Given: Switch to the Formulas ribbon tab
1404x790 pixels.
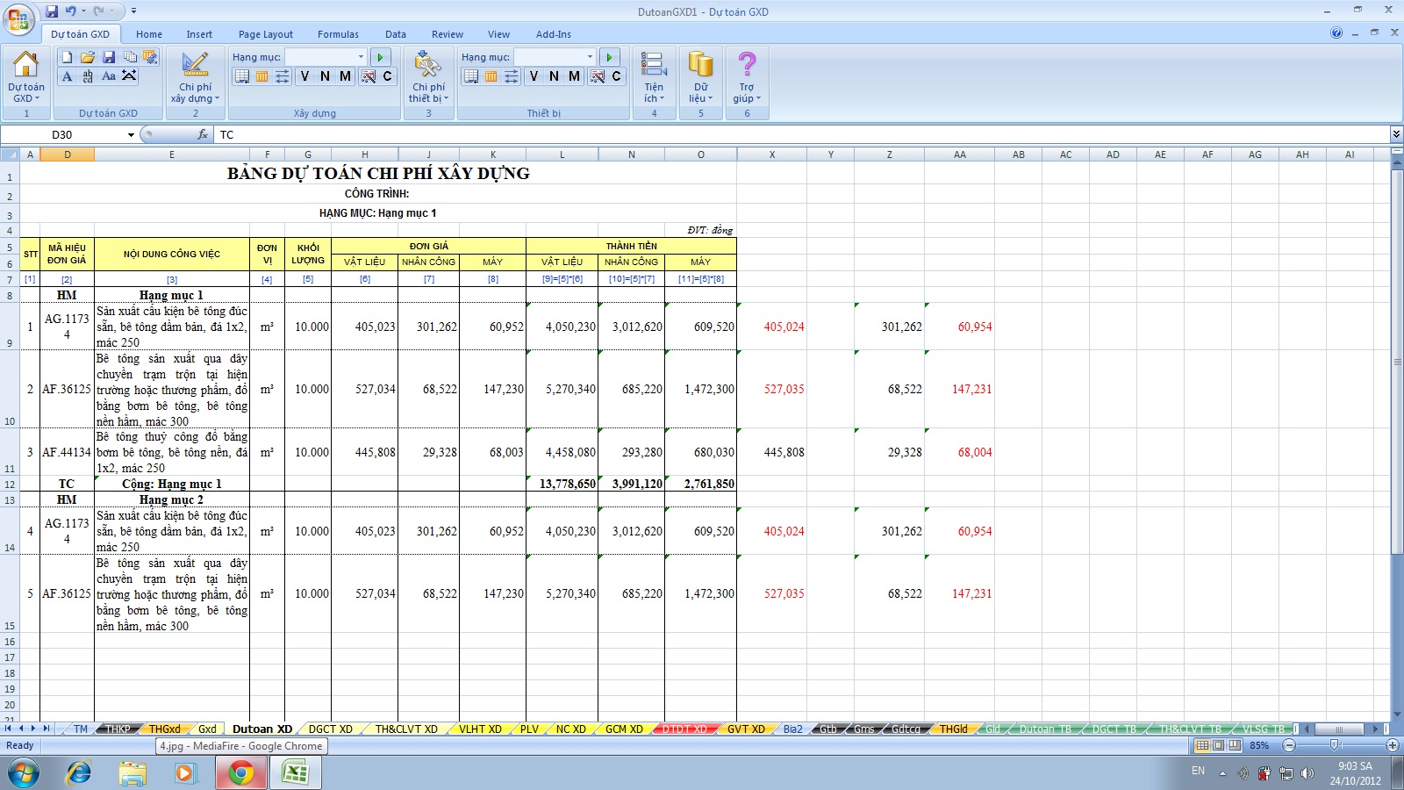Looking at the screenshot, I should click(x=338, y=34).
